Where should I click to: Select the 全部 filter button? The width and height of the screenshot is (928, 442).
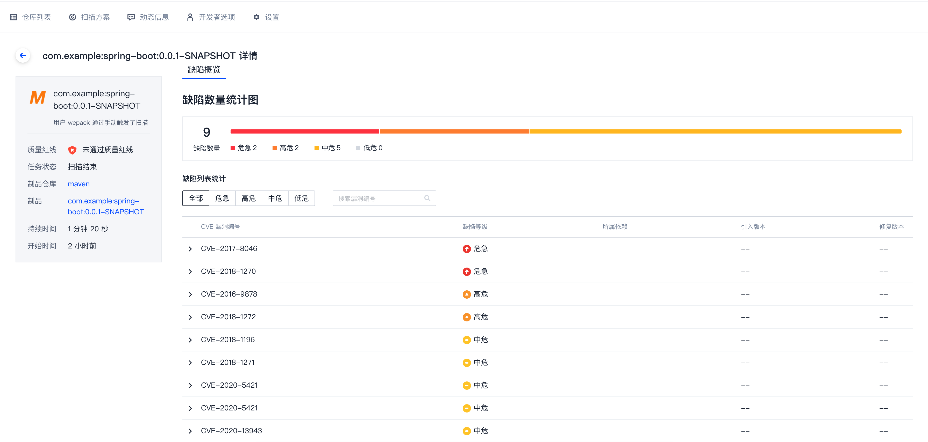196,198
